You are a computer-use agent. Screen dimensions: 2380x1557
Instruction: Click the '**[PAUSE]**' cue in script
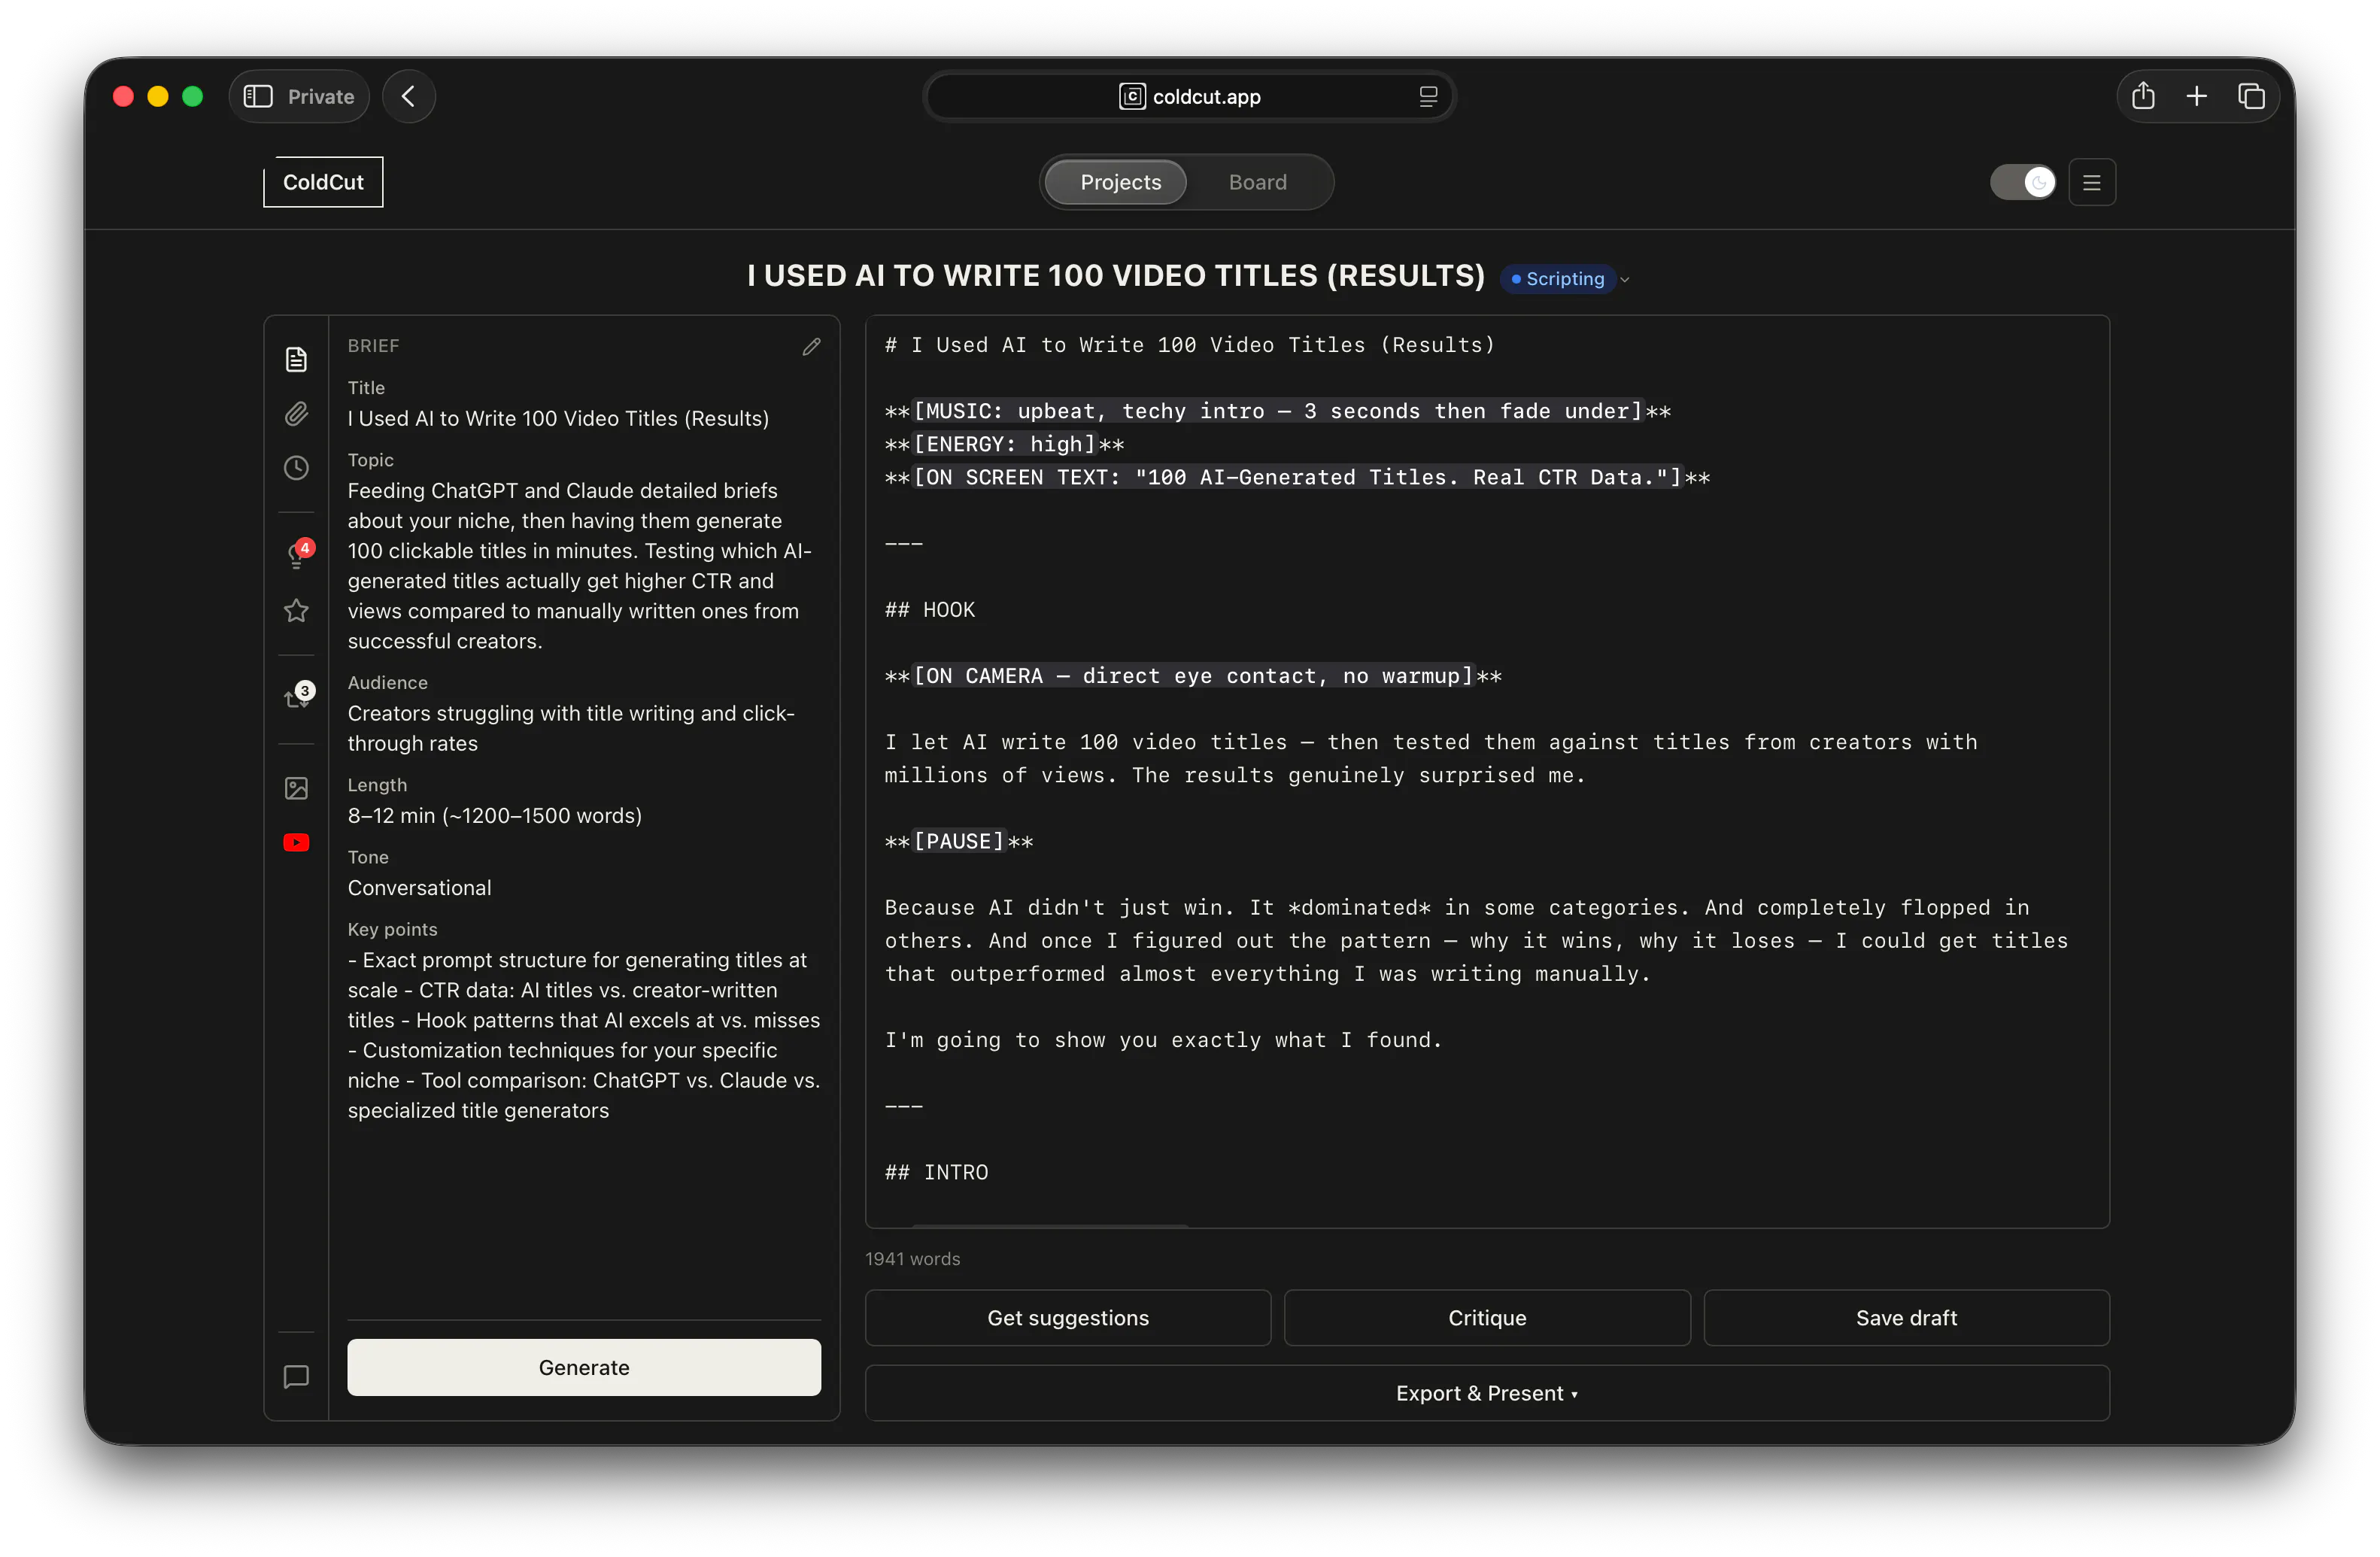pyautogui.click(x=958, y=842)
